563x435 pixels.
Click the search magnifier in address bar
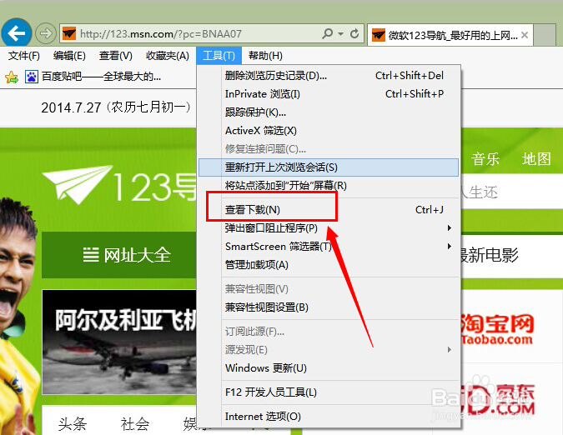point(327,33)
